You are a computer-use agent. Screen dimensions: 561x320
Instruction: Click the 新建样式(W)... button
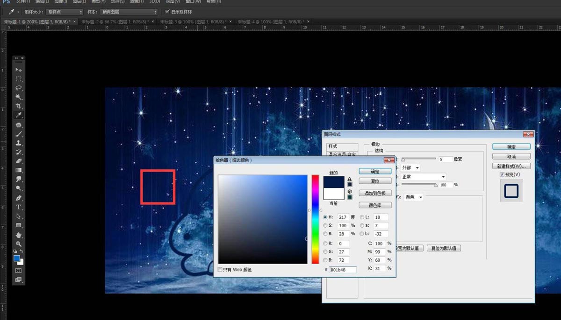511,166
